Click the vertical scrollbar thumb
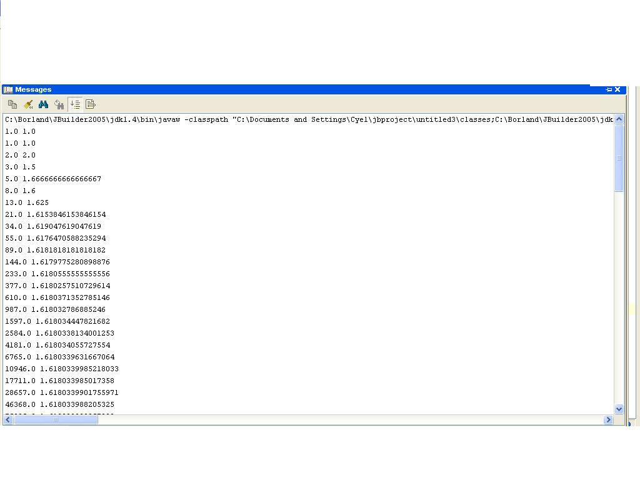Viewport: 640px width, 480px height. coord(619,157)
